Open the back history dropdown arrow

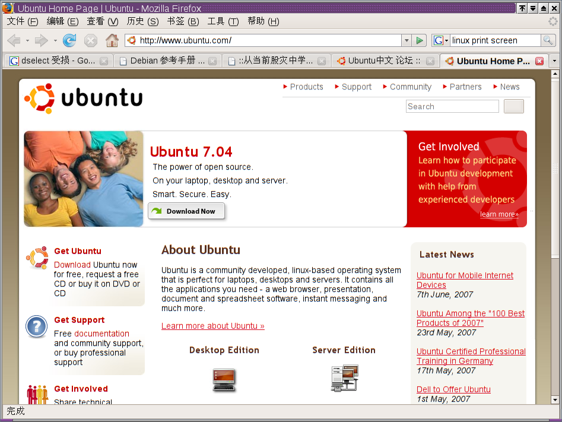point(28,40)
